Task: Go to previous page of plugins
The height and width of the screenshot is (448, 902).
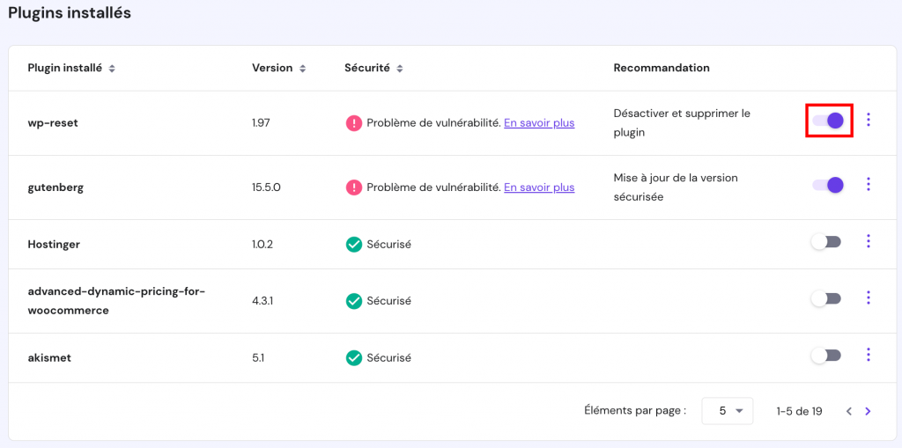Action: [x=849, y=411]
